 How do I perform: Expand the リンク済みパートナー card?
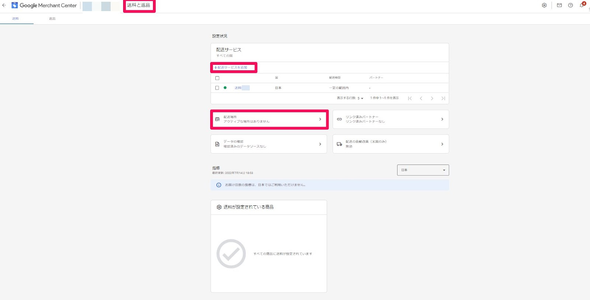click(x=391, y=119)
